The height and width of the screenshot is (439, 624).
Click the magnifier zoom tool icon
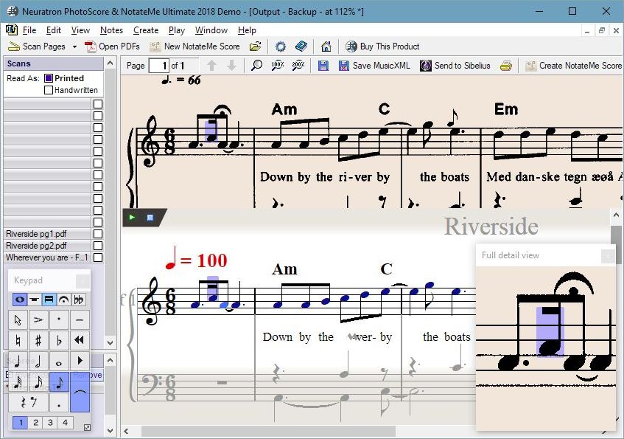point(257,66)
